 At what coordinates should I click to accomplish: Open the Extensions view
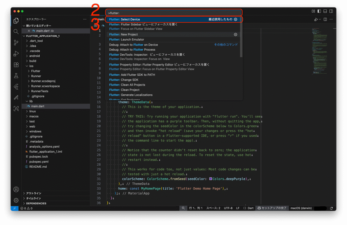(16, 65)
